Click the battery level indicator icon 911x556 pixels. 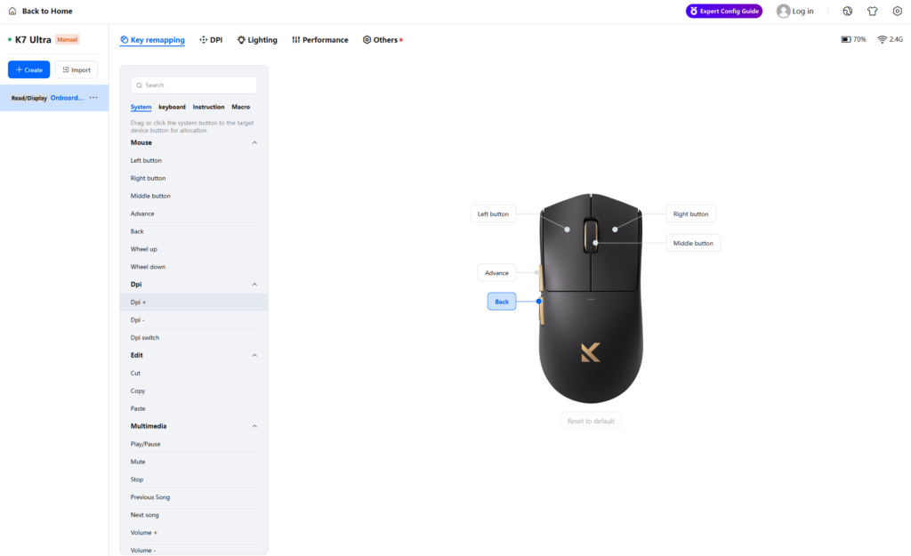point(846,40)
